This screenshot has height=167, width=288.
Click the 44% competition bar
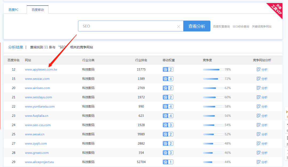pyautogui.click(x=213, y=162)
